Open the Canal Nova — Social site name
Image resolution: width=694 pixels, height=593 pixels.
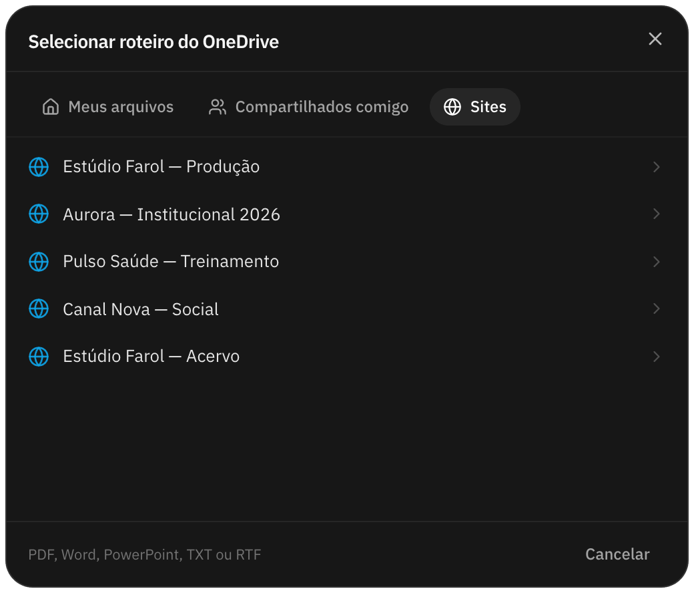pyautogui.click(x=141, y=309)
